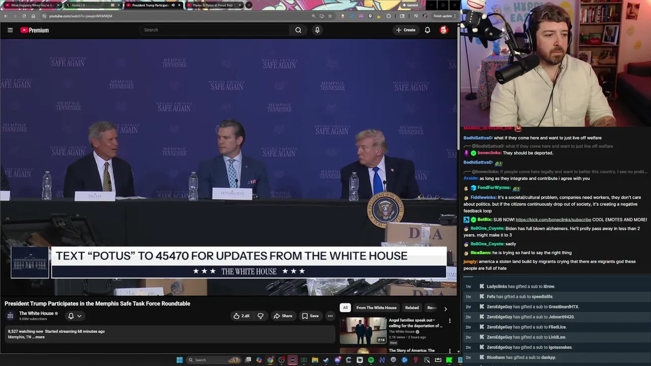Open the YouTube guide hamburger menu

pos(10,30)
